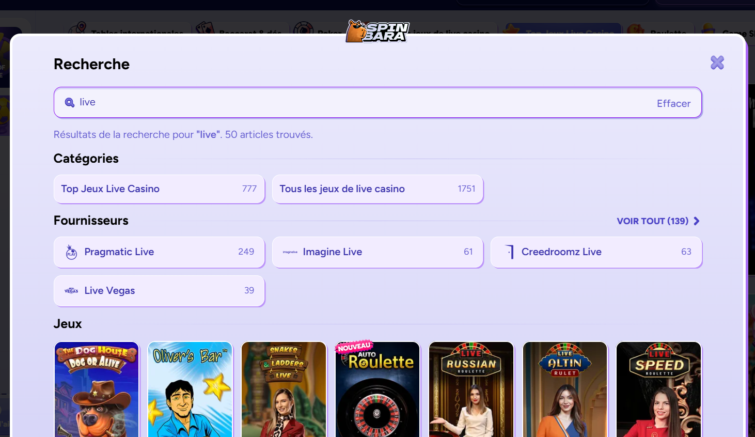Click the Spinbara capybara logo
755x437 pixels.
coord(378,31)
